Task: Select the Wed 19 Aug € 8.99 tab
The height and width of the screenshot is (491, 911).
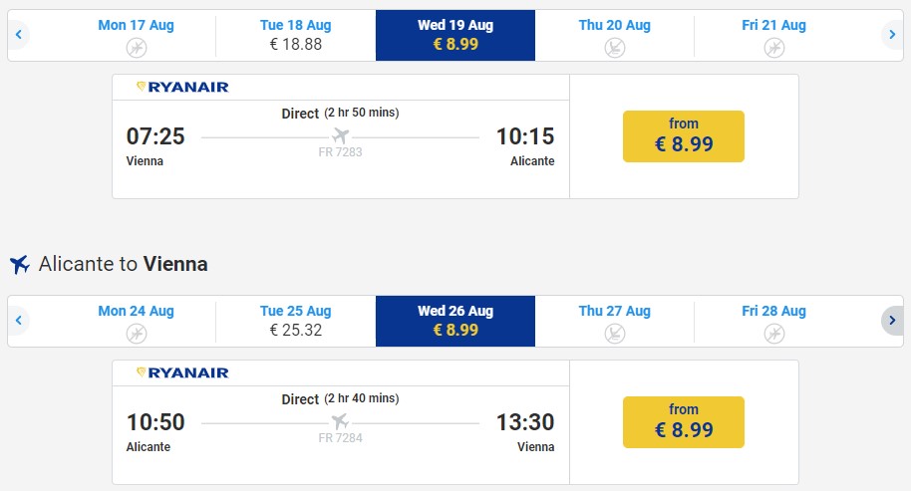Action: point(455,35)
